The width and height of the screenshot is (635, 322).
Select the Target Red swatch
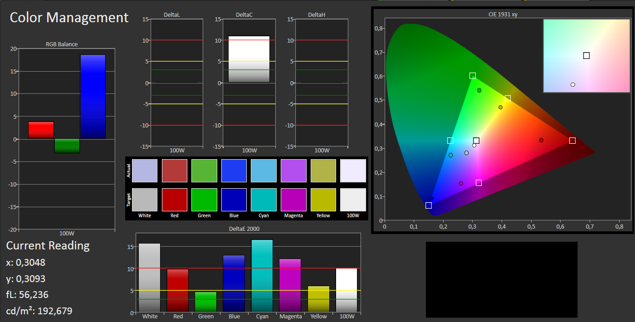tap(175, 200)
